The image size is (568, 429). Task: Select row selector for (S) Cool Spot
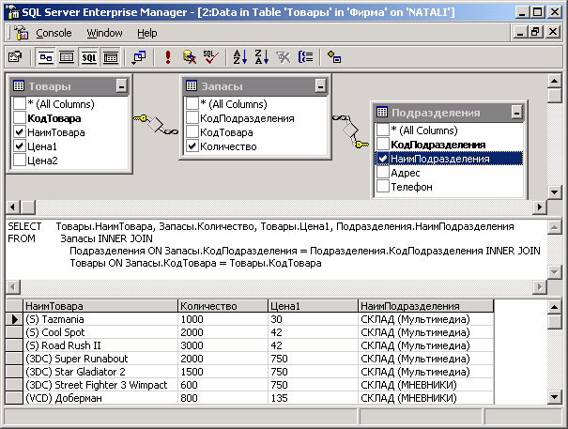[14, 332]
